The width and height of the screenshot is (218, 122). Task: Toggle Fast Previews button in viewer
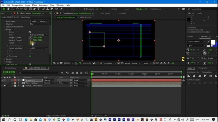tap(158, 63)
